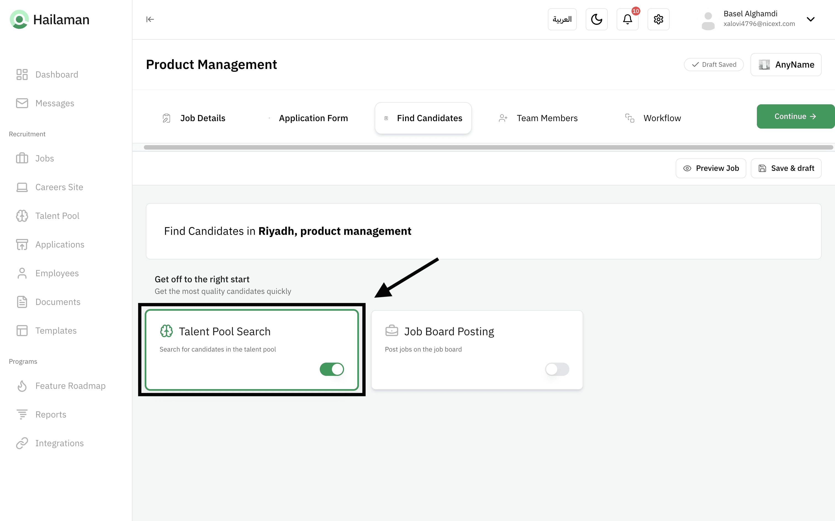Viewport: 835px width, 521px height.
Task: Collapse the sidebar with arrow icon
Action: pyautogui.click(x=150, y=19)
